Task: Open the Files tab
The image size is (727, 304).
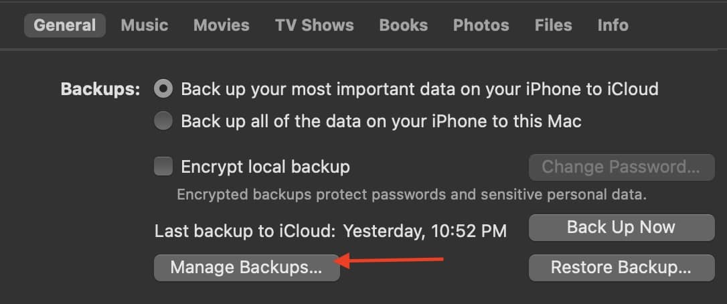Action: coord(553,25)
